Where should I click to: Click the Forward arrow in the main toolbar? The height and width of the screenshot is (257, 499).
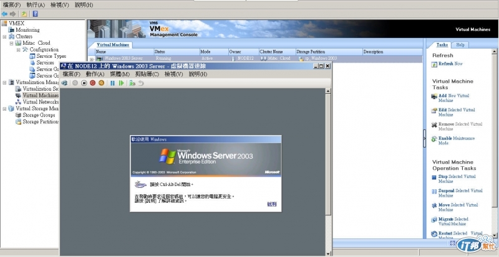click(x=12, y=14)
